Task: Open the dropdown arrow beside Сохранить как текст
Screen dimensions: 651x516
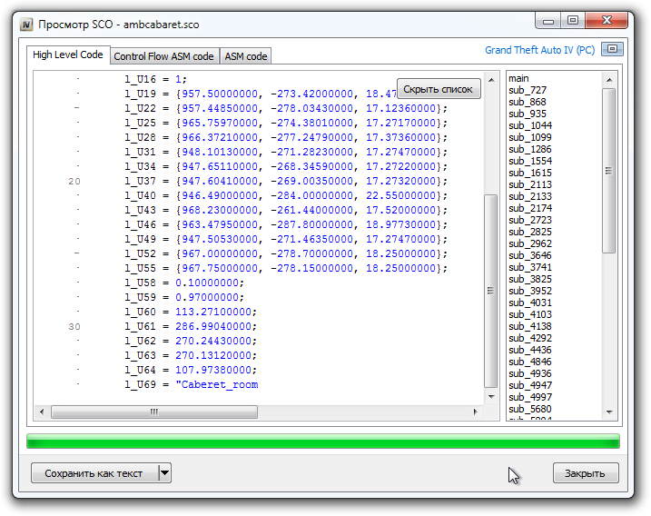Action: click(x=164, y=472)
